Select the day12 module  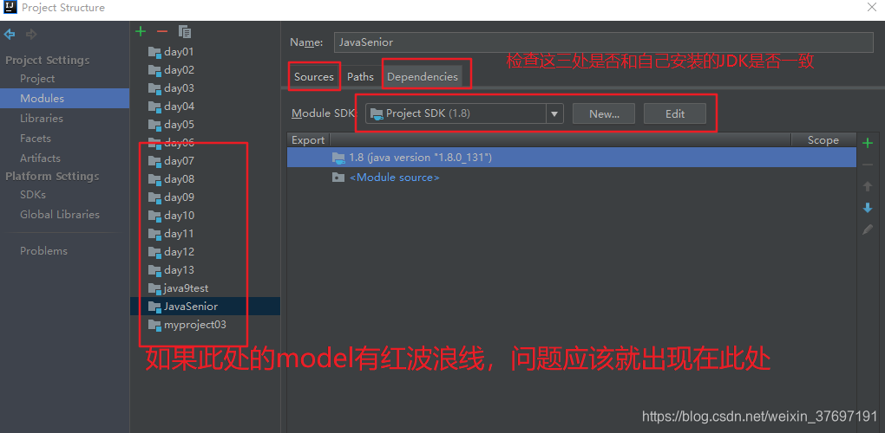(179, 252)
